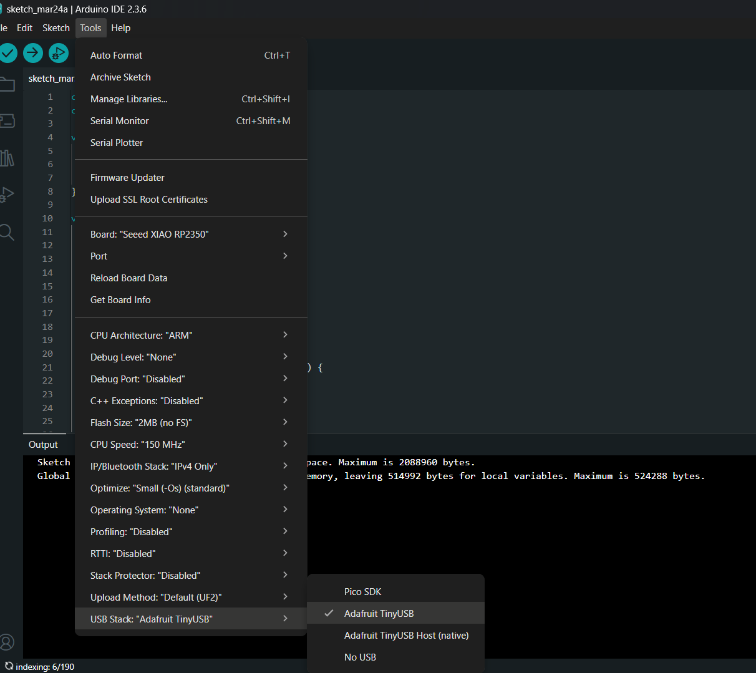The image size is (756, 673).
Task: Expand Flash Size "2MB (no FS)" submenu
Action: click(x=190, y=422)
